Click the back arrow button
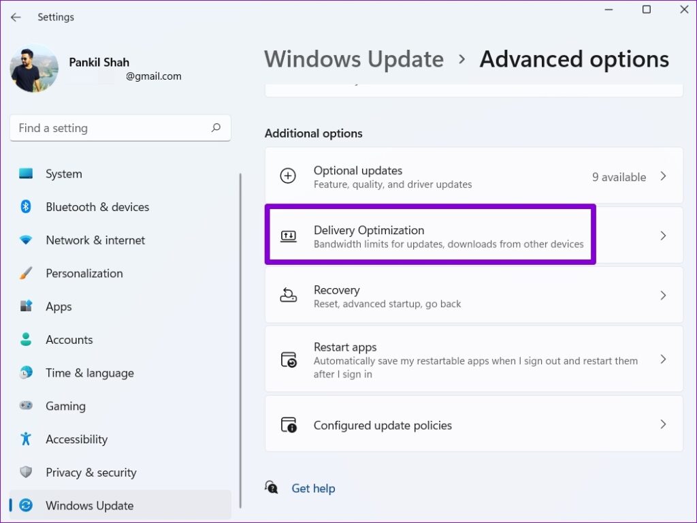697x523 pixels. coord(15,17)
